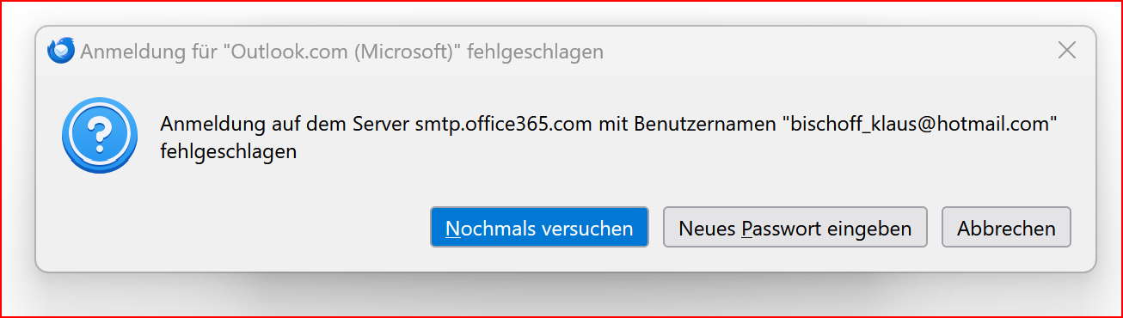Cancel with the "Abbrechen" button
The height and width of the screenshot is (318, 1123).
[1006, 228]
